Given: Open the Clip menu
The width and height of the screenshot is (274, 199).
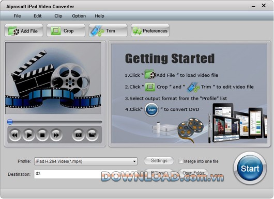Looking at the screenshot, I should [x=58, y=16].
